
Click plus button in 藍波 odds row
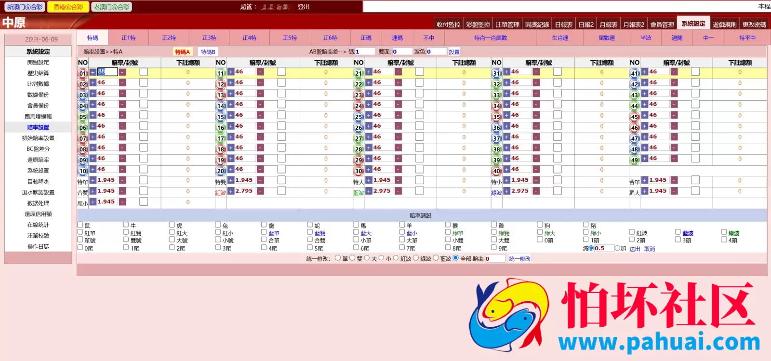click(369, 191)
